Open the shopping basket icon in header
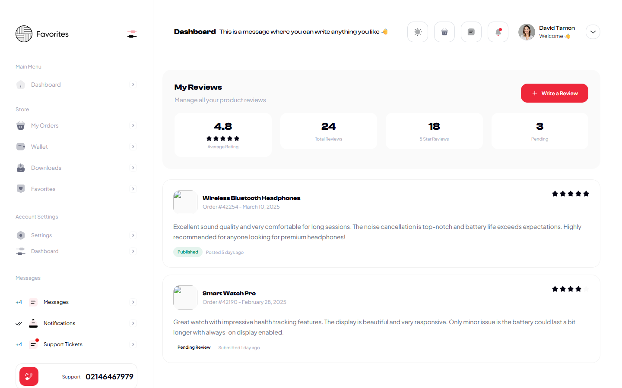622x388 pixels. click(x=444, y=32)
